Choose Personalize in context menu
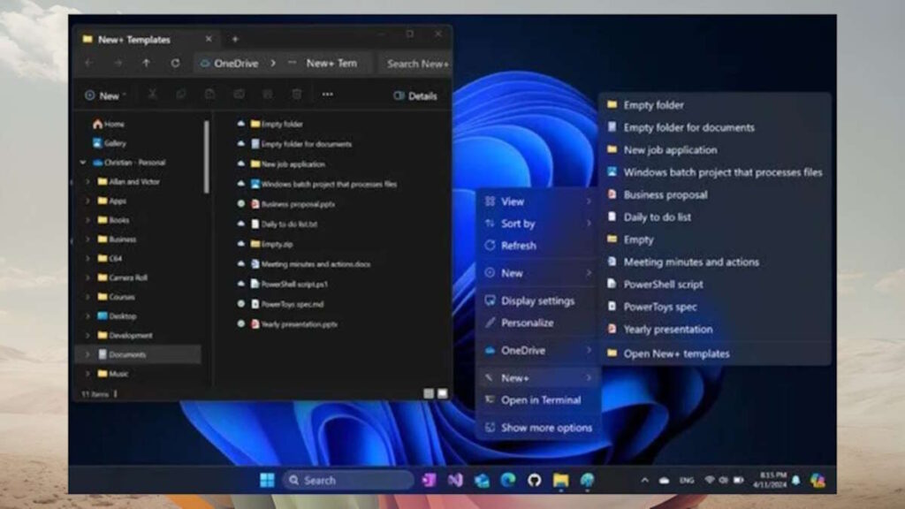 click(538, 323)
